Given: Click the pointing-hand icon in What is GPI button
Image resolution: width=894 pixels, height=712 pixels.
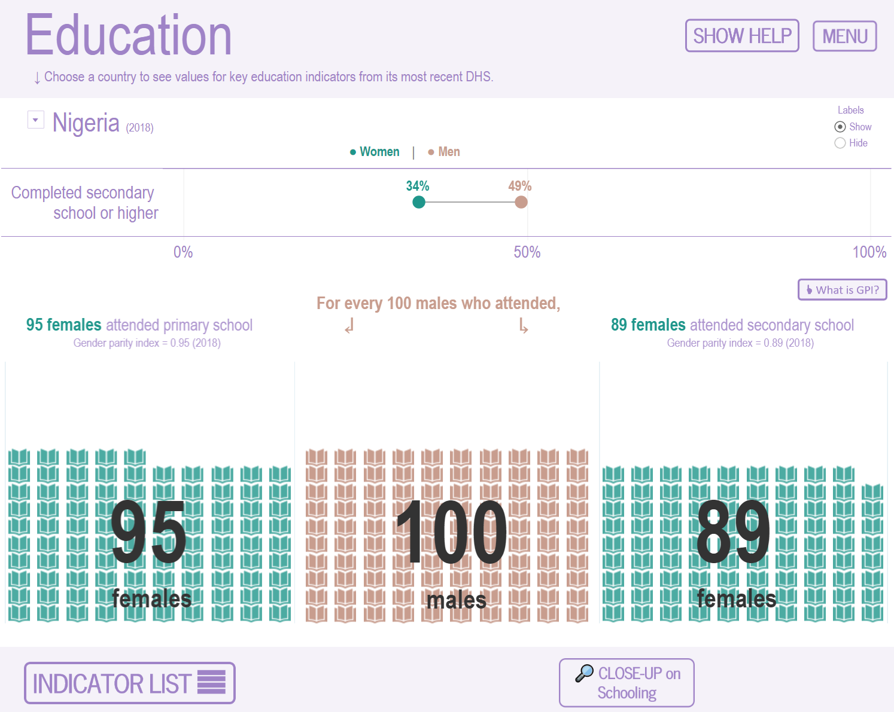Looking at the screenshot, I should (x=809, y=289).
